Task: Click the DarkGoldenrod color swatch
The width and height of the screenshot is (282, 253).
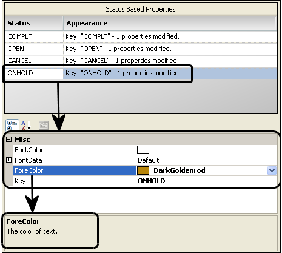Action: [143, 170]
